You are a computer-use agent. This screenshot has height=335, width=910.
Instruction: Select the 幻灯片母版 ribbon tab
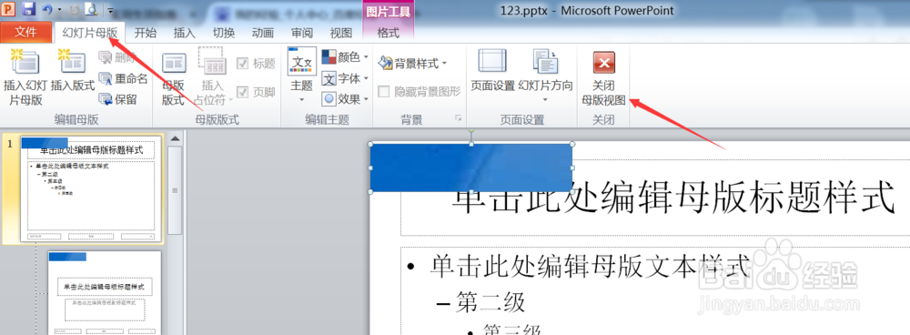pos(90,33)
